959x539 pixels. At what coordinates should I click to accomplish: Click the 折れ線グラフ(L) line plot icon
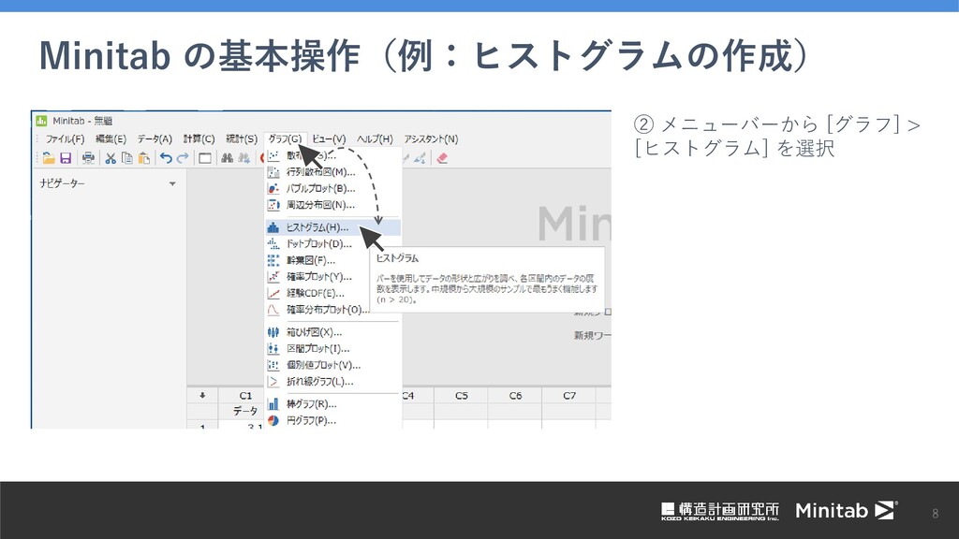coord(273,382)
